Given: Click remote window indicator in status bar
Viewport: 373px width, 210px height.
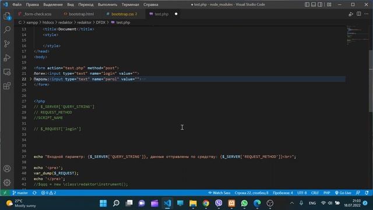Looking at the screenshot, I should (5, 193).
